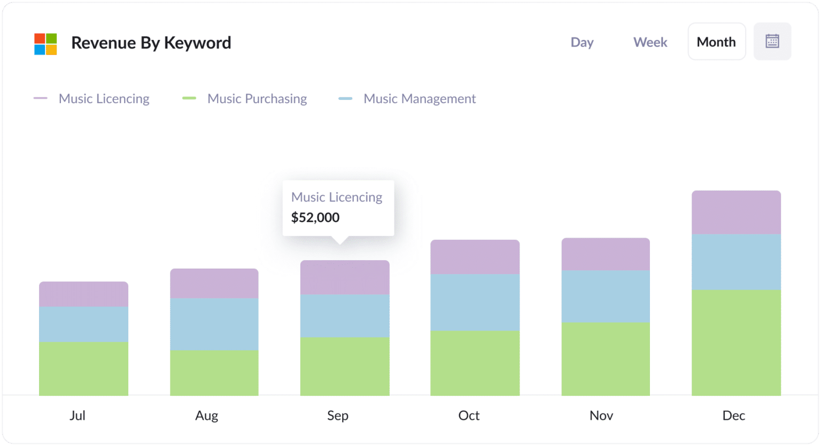Viewport: 821px width, 446px height.
Task: Click the Revenue By Keyword title
Action: point(151,43)
